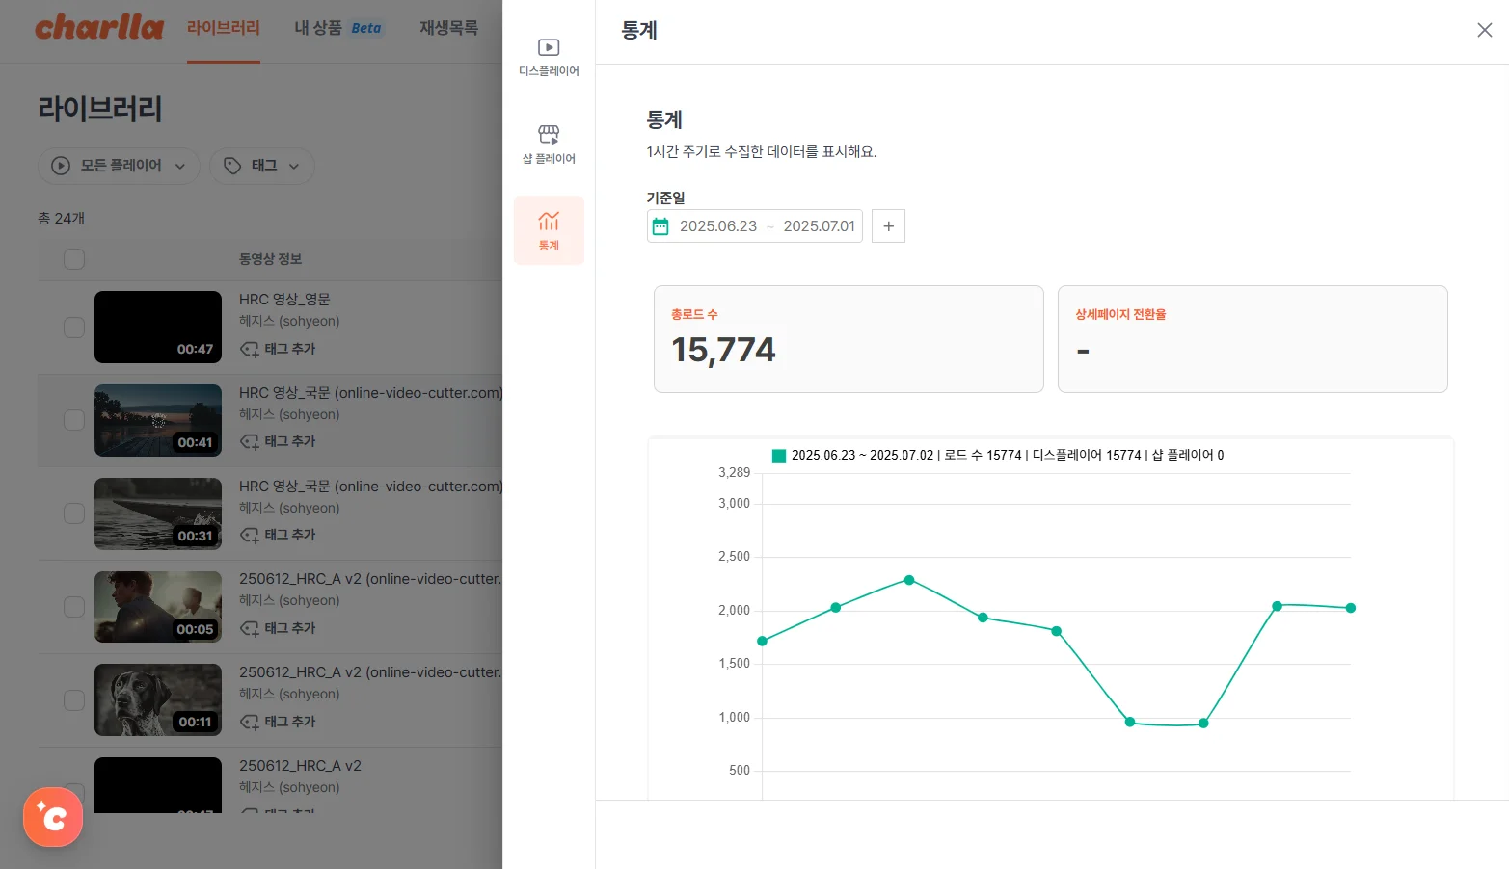1509x869 pixels.
Task: Check the box for the HRC 영상_영문 video
Action: [74, 328]
